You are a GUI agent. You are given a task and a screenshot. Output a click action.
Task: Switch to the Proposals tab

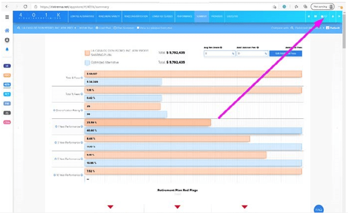[x=216, y=16]
